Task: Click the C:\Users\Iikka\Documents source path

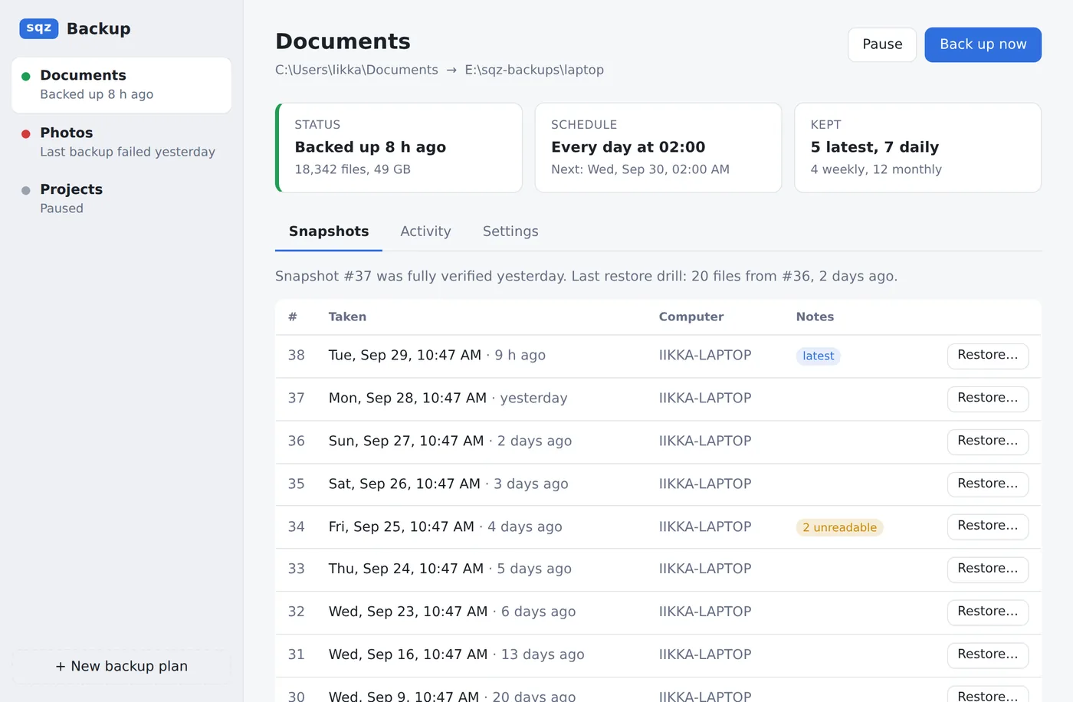Action: pos(356,70)
